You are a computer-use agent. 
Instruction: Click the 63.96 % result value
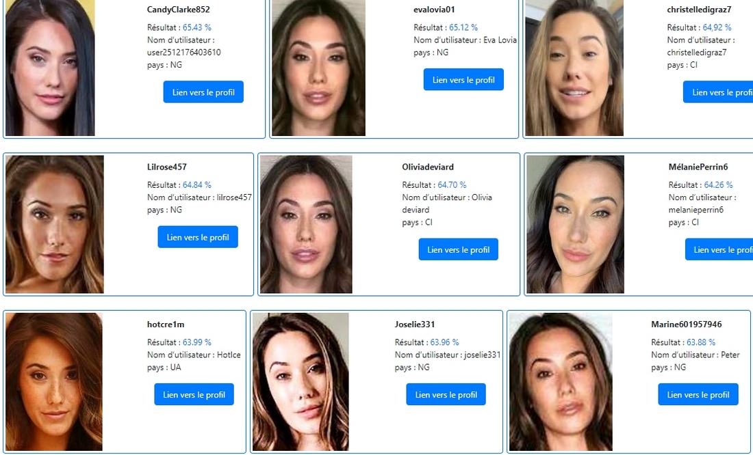click(x=444, y=342)
